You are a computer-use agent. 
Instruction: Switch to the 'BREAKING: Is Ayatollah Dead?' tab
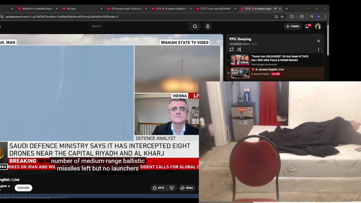[37, 8]
